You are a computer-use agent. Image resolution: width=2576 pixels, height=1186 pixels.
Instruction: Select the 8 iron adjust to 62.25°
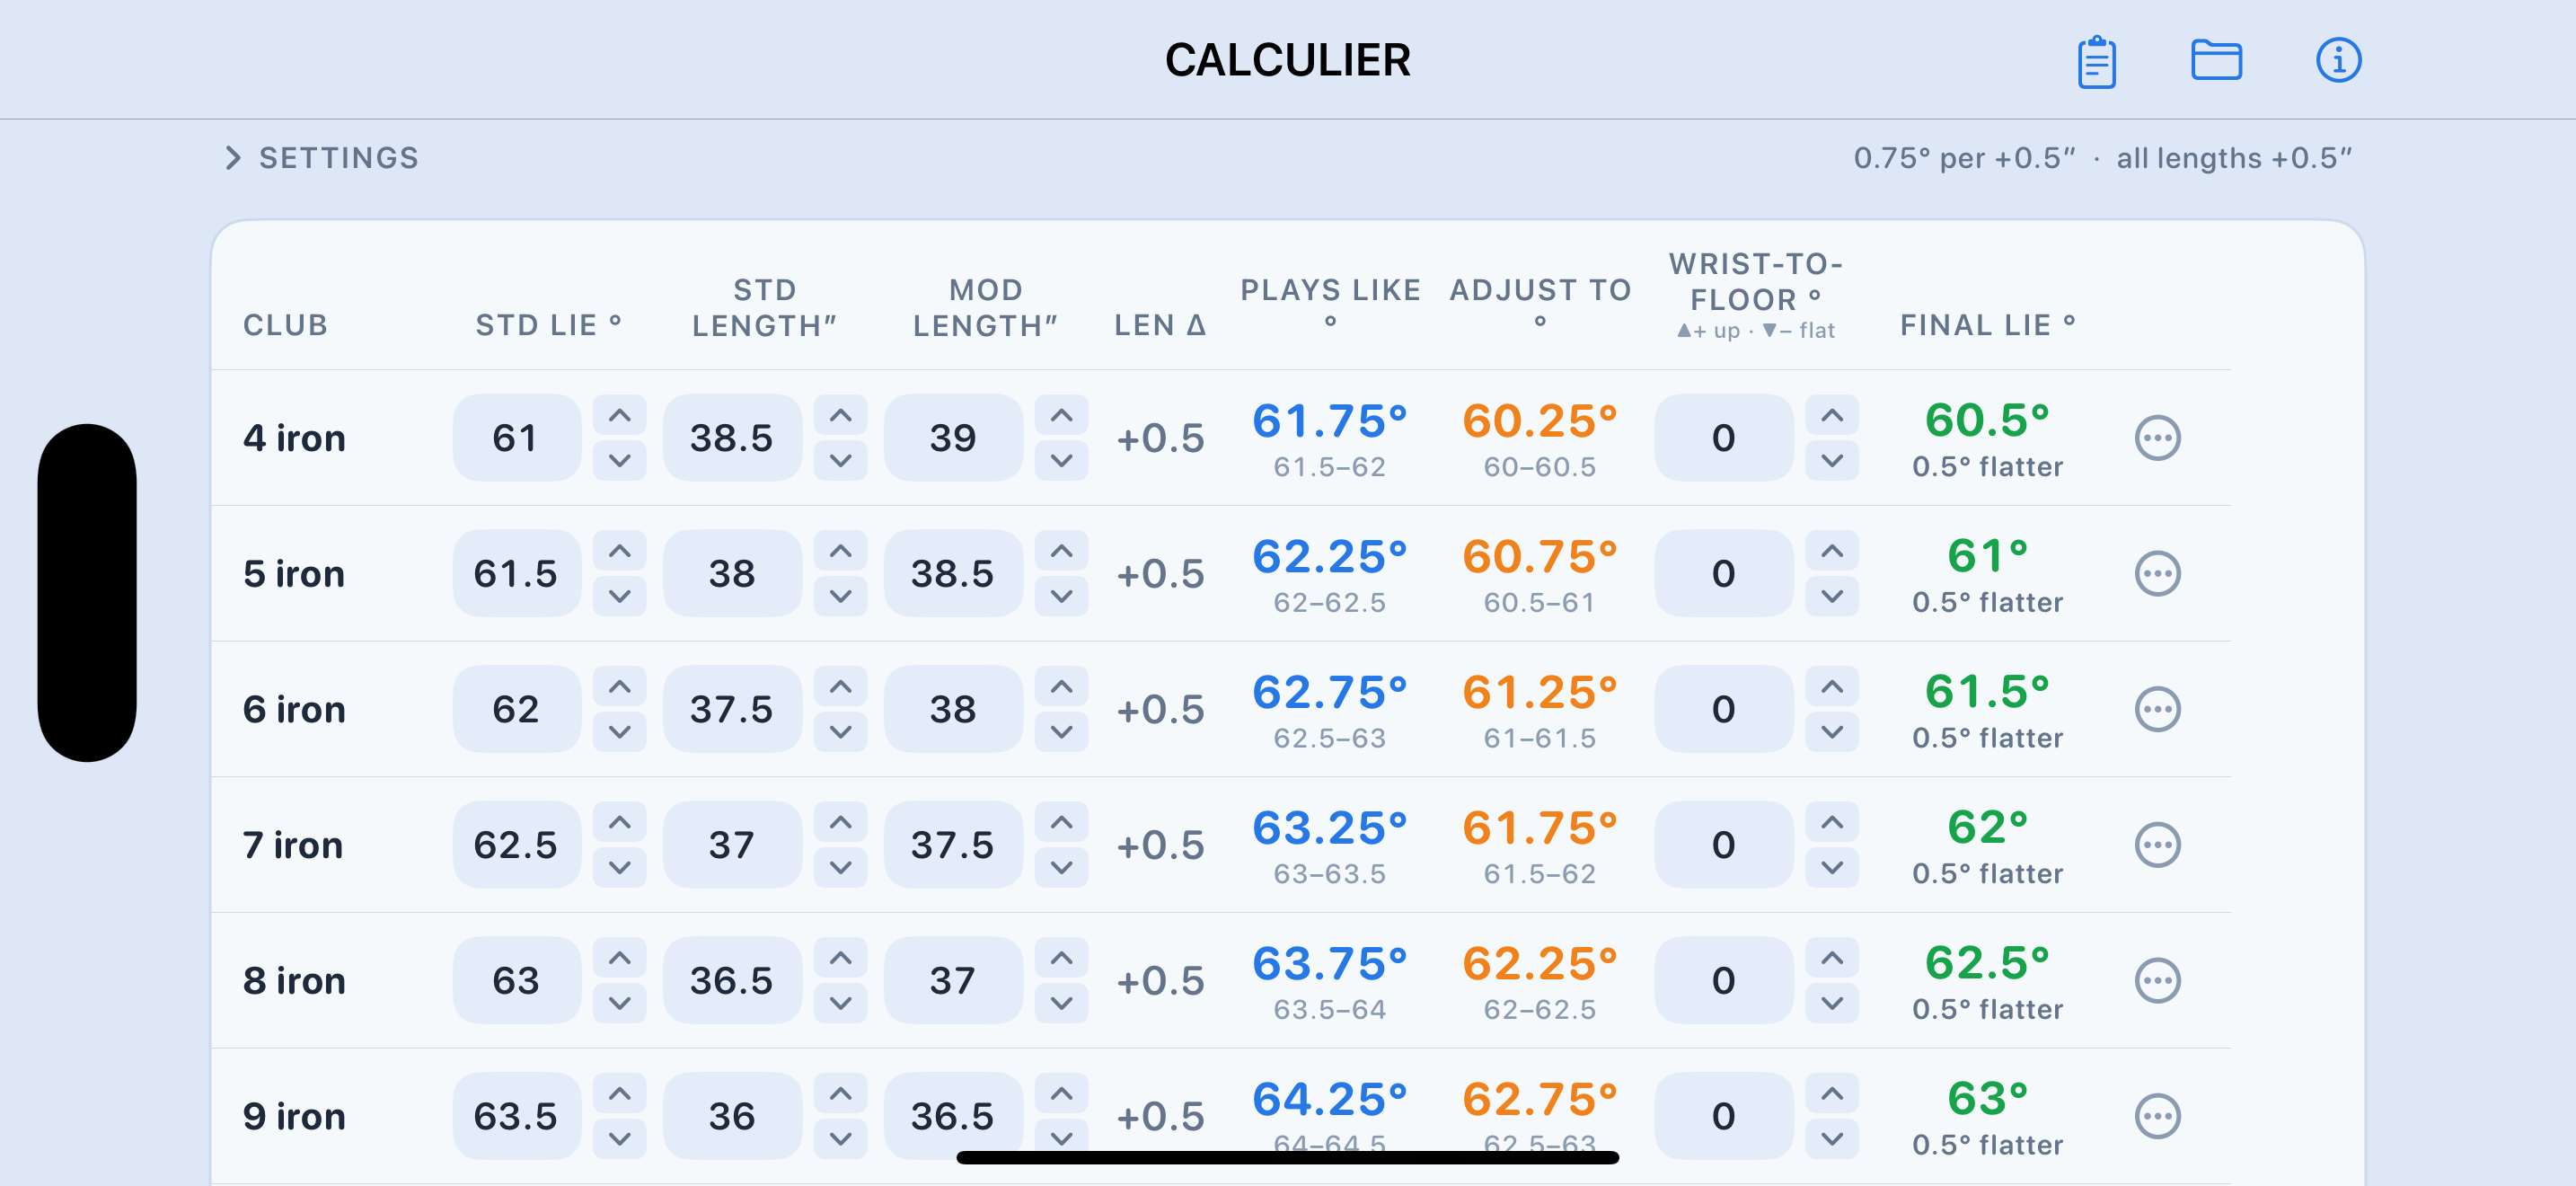pos(1540,965)
